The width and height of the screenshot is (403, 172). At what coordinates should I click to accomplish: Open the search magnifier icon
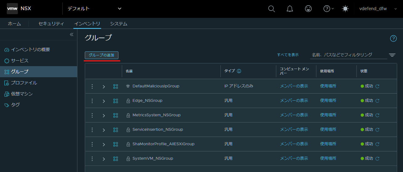pyautogui.click(x=271, y=9)
